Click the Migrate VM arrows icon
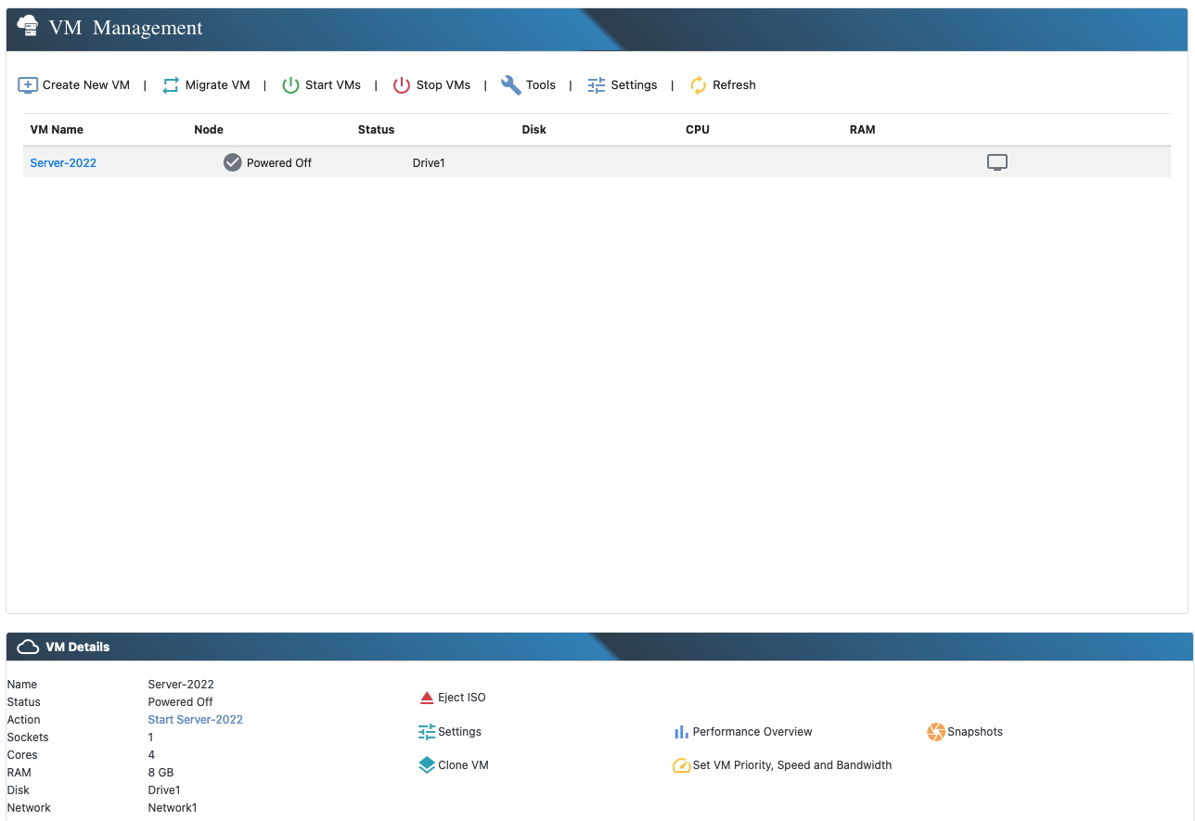The image size is (1195, 821). (171, 85)
